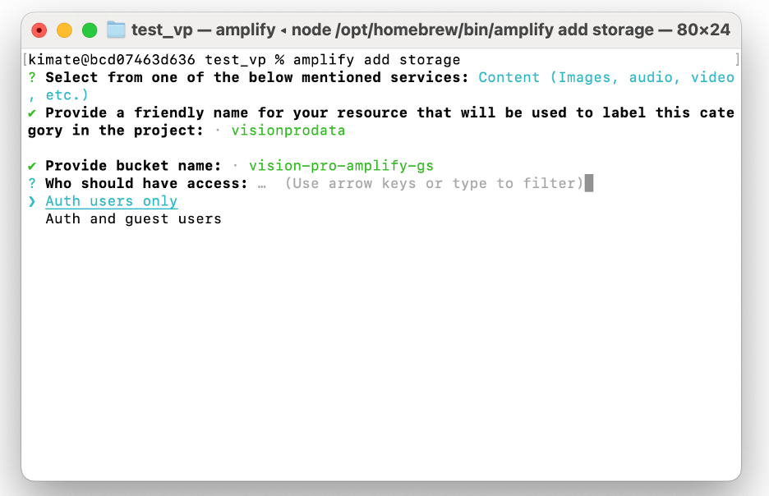The height and width of the screenshot is (496, 769).
Task: Click the checkmark beside the friendly name prompt
Action: (x=32, y=113)
